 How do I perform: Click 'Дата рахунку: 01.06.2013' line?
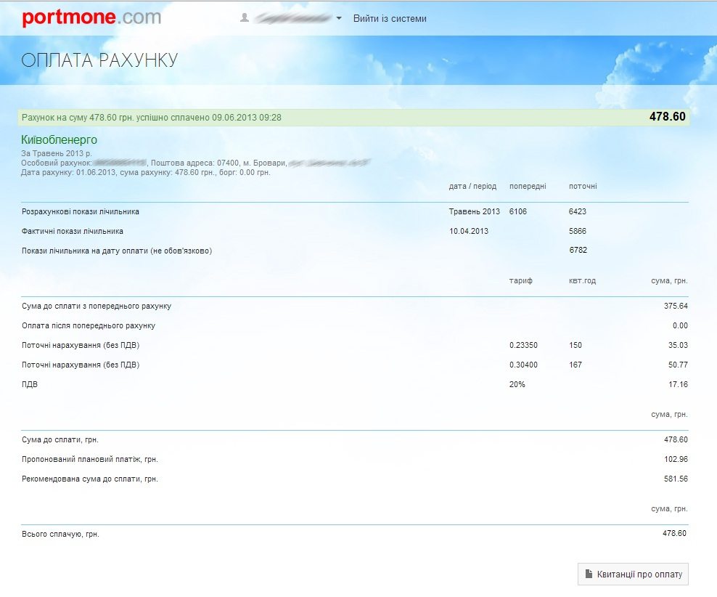coord(145,172)
